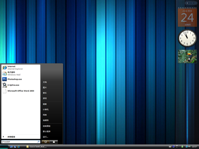Click the keyboard language bar tray icon
Image resolution: width=199 pixels, height=149 pixels.
tap(170, 147)
